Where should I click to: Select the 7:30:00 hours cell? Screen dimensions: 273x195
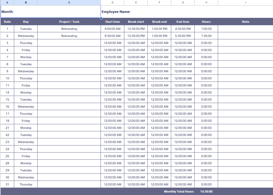pos(206,36)
